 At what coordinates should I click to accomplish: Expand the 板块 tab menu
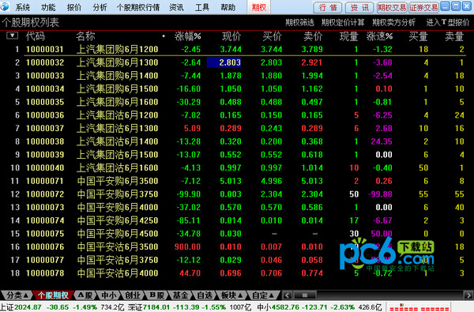coord(231,295)
